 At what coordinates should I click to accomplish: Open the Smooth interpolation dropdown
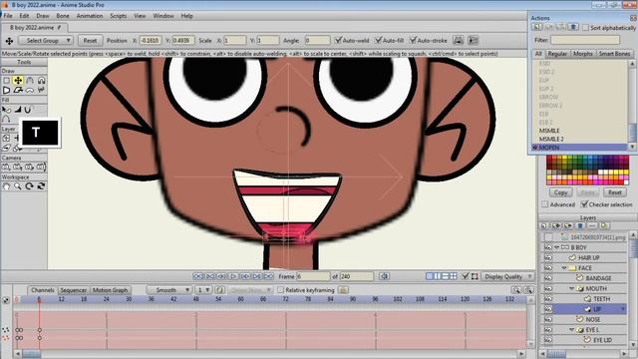click(168, 290)
